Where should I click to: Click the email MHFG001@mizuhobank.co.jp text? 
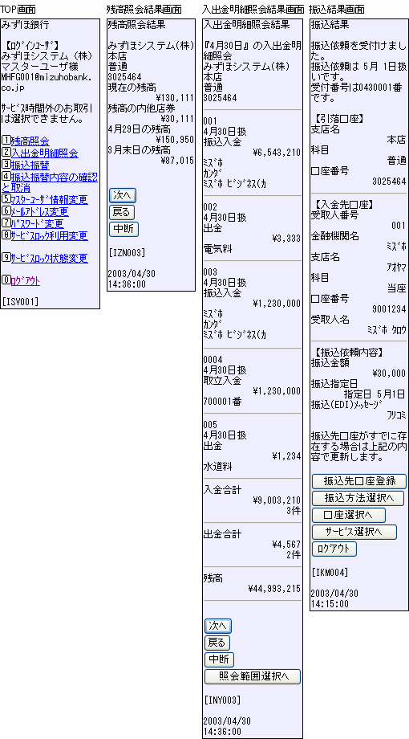(x=47, y=82)
